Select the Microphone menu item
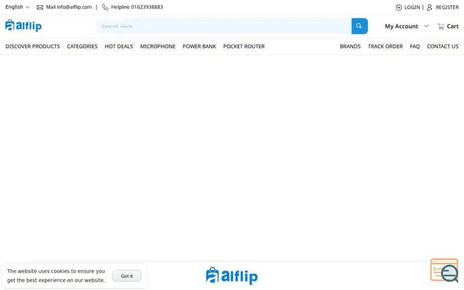 [158, 46]
